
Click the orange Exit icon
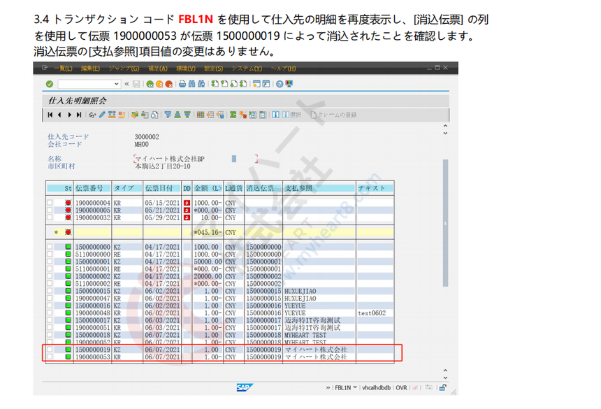(159, 84)
